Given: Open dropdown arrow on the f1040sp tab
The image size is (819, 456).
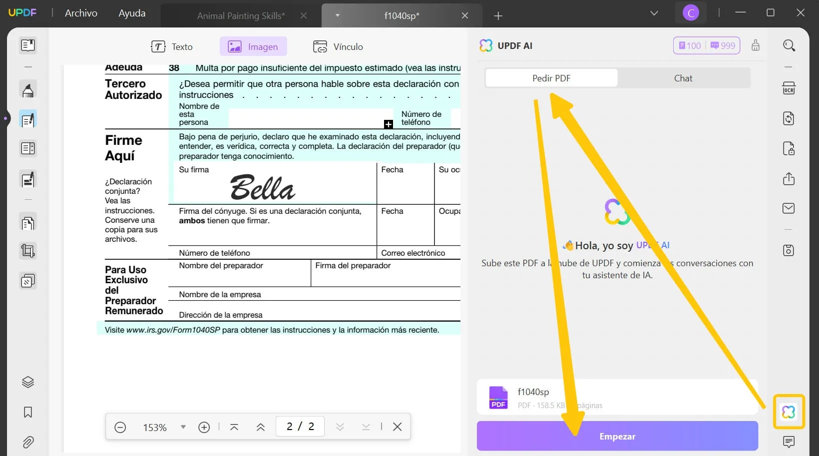Looking at the screenshot, I should pos(338,15).
